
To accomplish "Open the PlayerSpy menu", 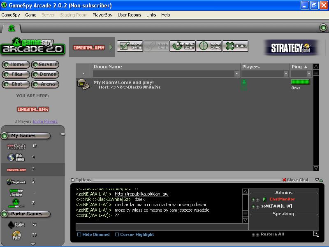I will coord(102,15).
